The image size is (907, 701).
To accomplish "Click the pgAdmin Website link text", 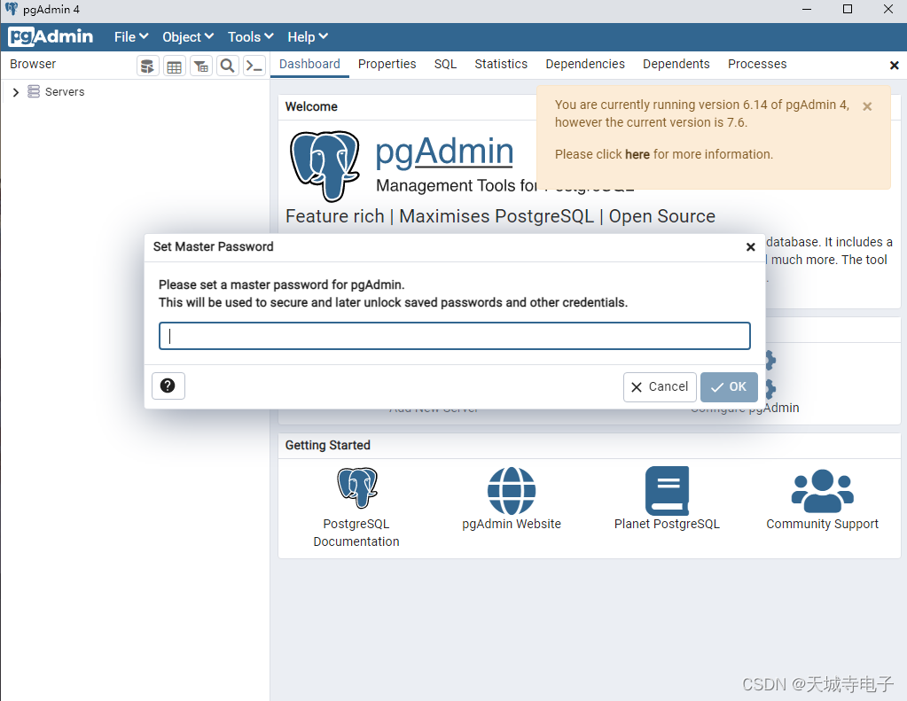I will coord(512,524).
